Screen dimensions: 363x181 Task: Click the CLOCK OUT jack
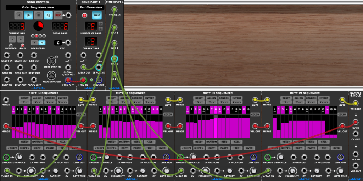pyautogui.click(x=34, y=80)
